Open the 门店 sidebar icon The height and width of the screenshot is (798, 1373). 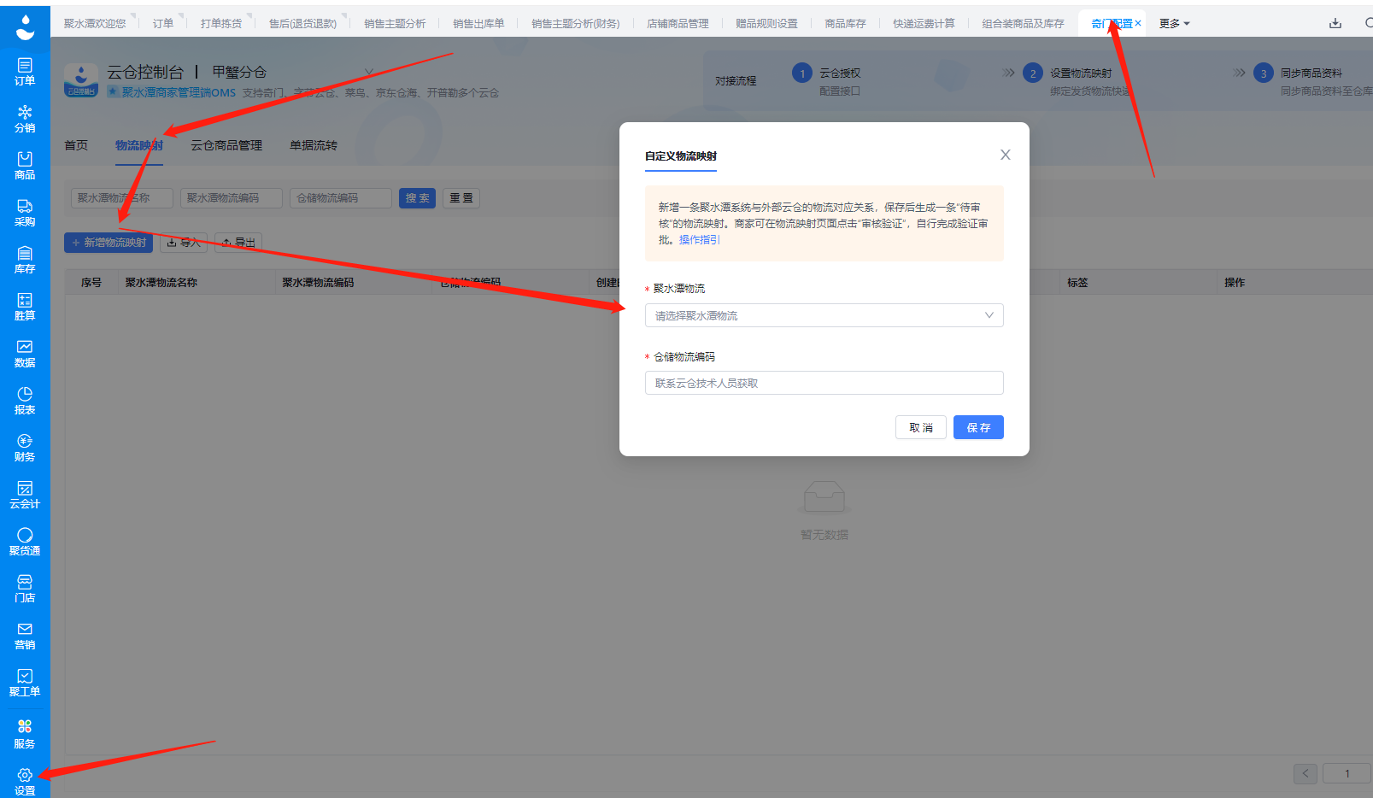(x=25, y=589)
